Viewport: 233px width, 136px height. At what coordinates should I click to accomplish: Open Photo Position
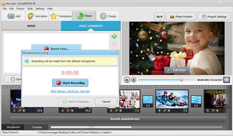click(x=181, y=16)
